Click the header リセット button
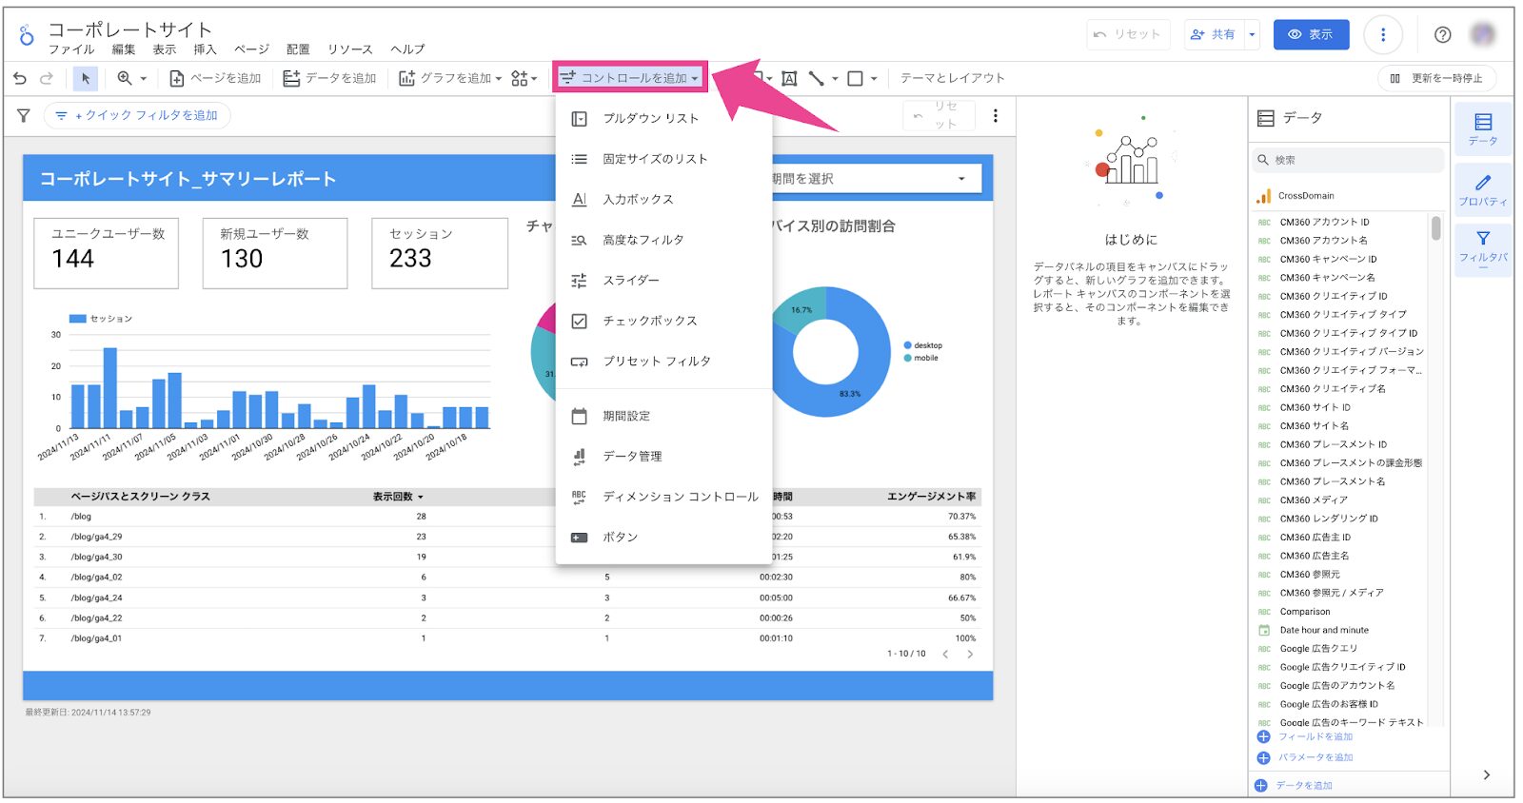The width and height of the screenshot is (1523, 803). click(x=1127, y=34)
